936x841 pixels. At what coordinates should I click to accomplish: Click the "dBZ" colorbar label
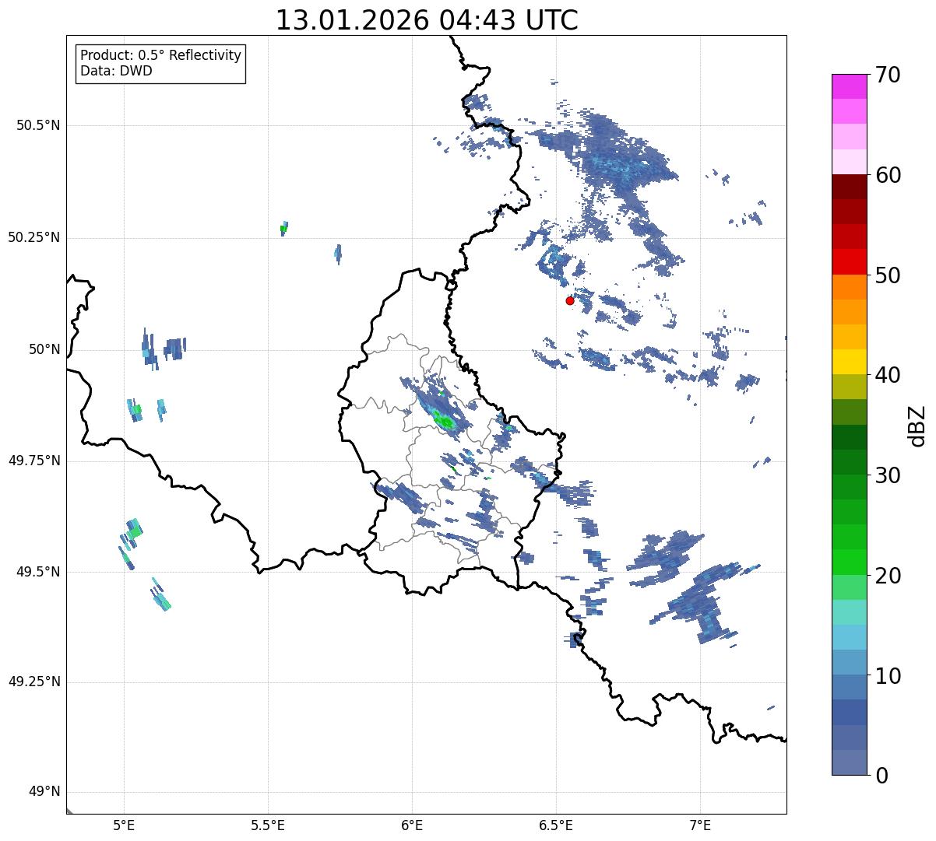pos(917,425)
